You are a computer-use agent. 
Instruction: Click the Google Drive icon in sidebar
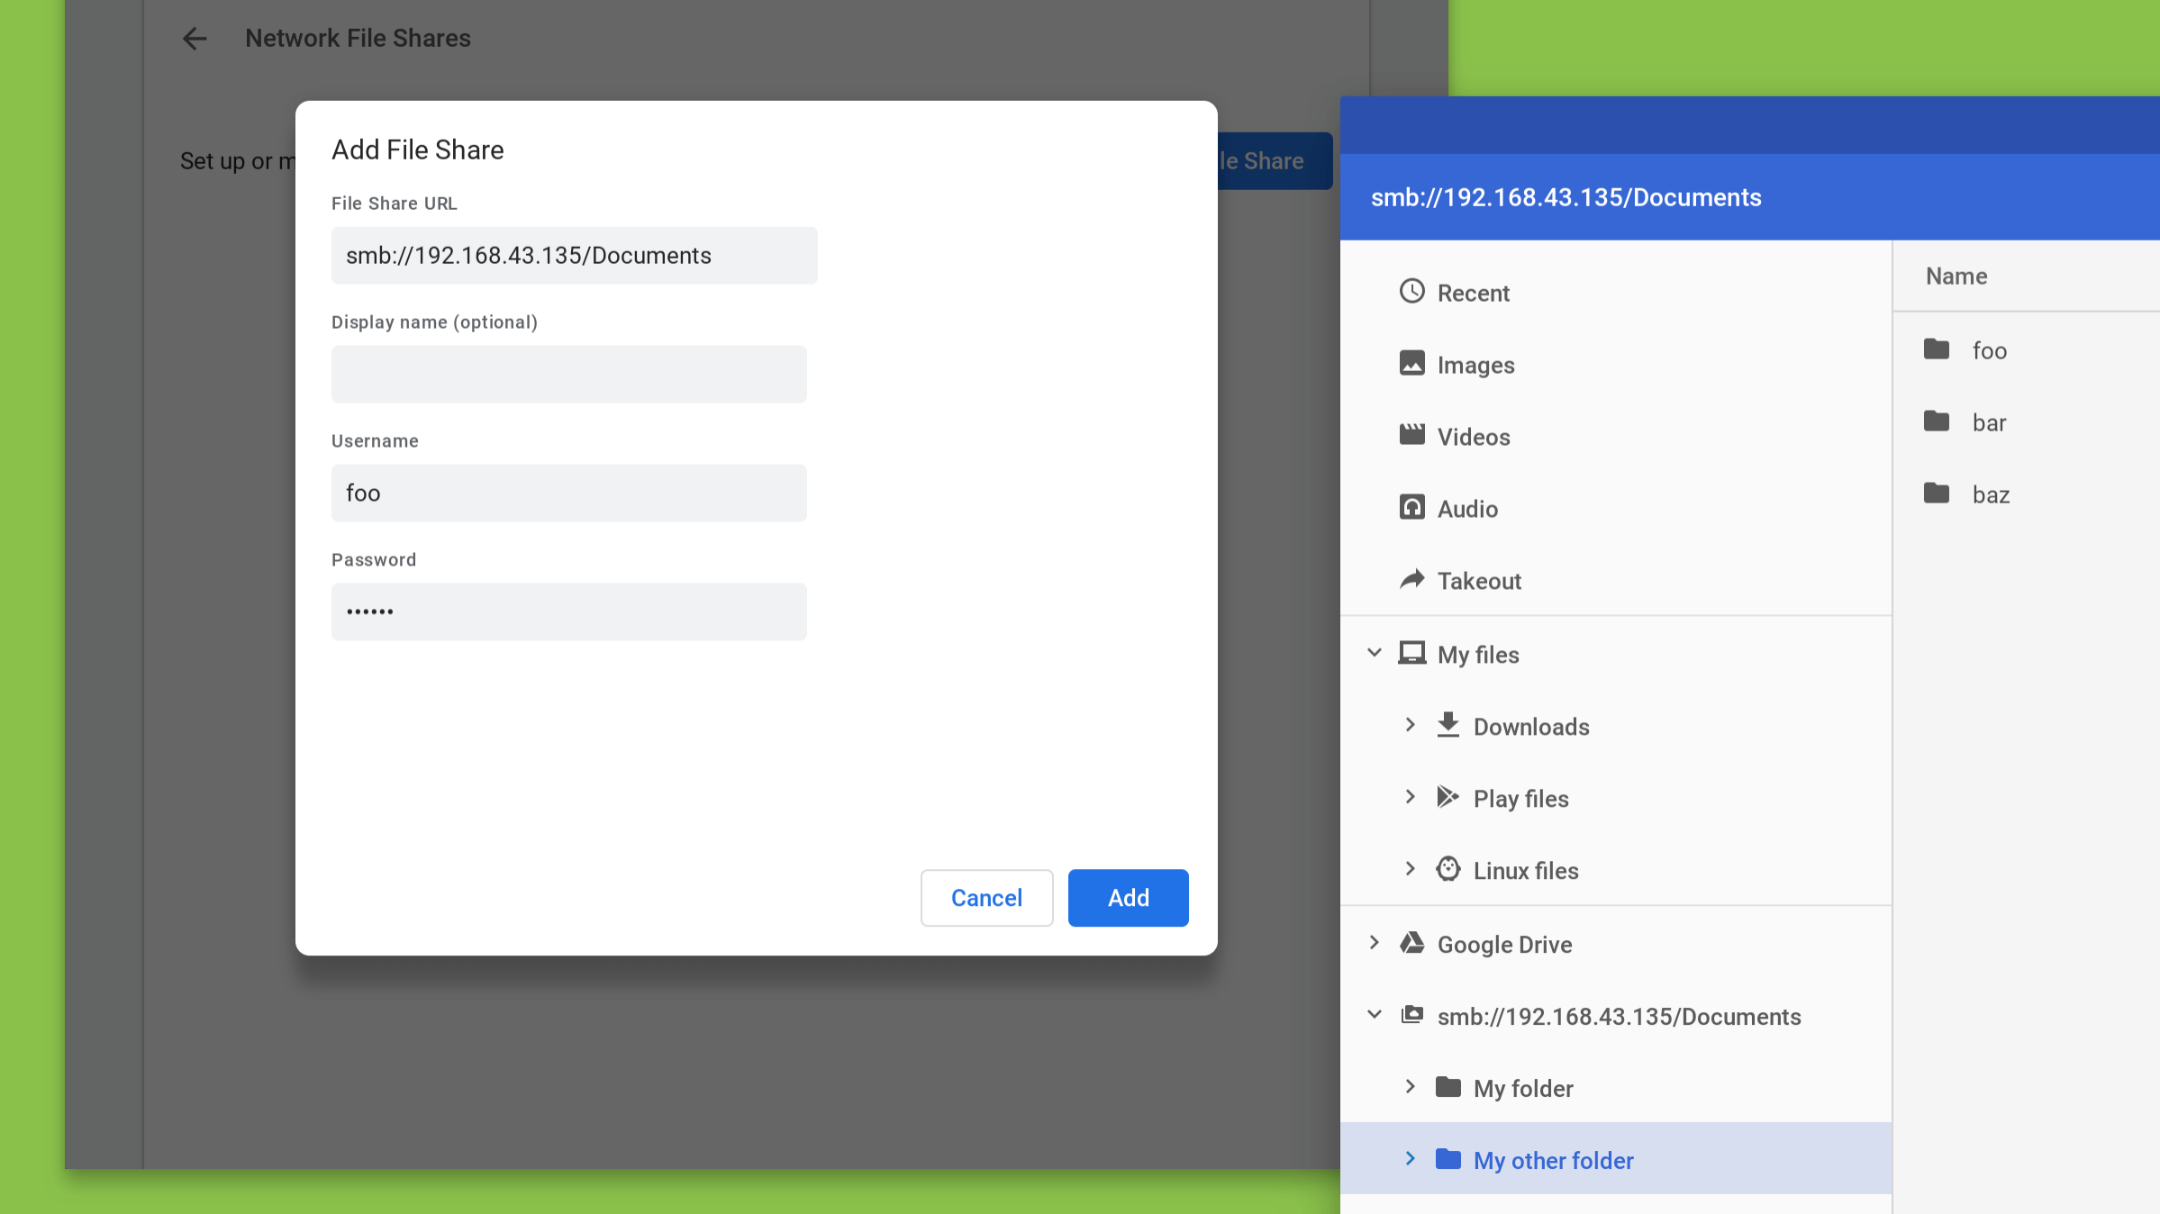tap(1412, 944)
